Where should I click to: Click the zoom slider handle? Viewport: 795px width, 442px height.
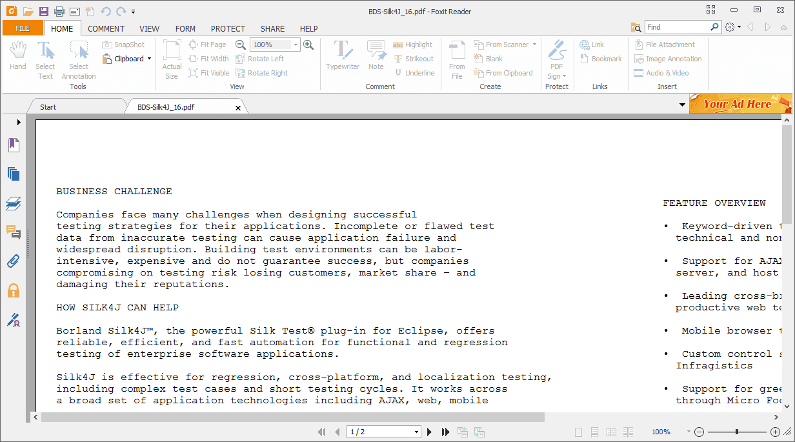[x=736, y=432]
